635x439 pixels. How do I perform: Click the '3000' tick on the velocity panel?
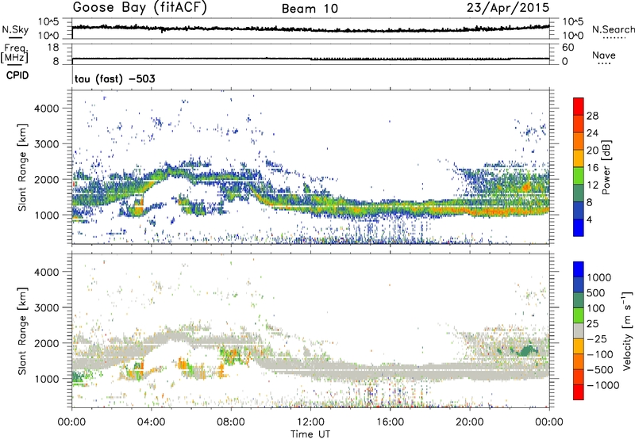(47, 307)
